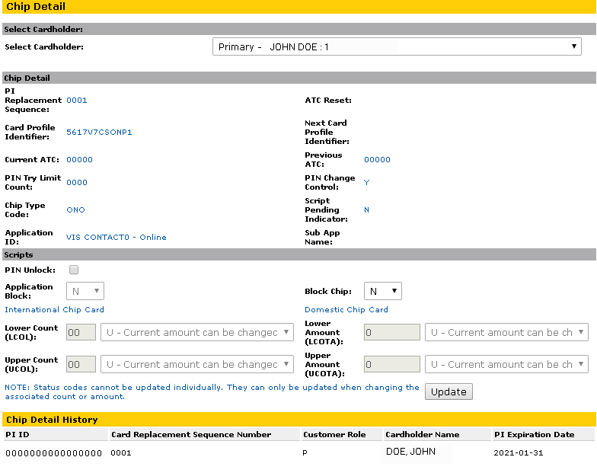
Task: Open the Select Cardholder dropdown
Action: point(397,46)
